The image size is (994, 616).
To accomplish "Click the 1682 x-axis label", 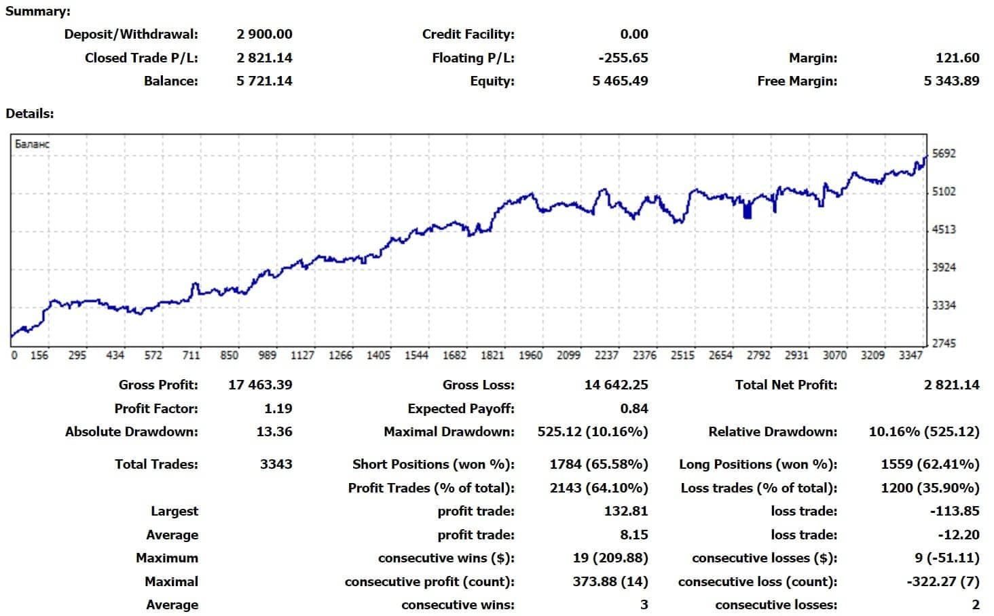I will 454,355.
